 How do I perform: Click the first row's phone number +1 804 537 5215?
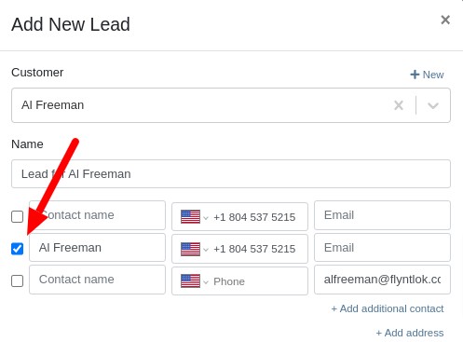click(x=254, y=217)
